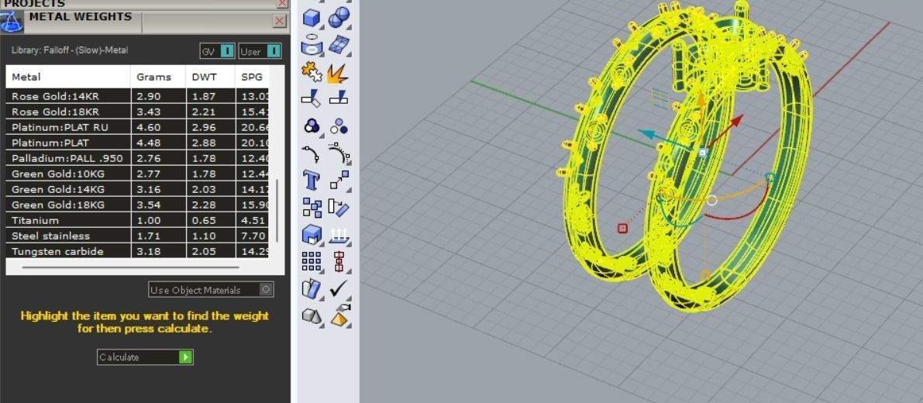The width and height of the screenshot is (923, 403).
Task: Click the gray mesh solids icon
Action: click(x=312, y=316)
